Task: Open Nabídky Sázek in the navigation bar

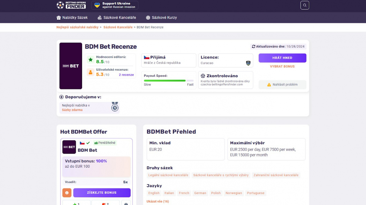Action: (x=72, y=17)
